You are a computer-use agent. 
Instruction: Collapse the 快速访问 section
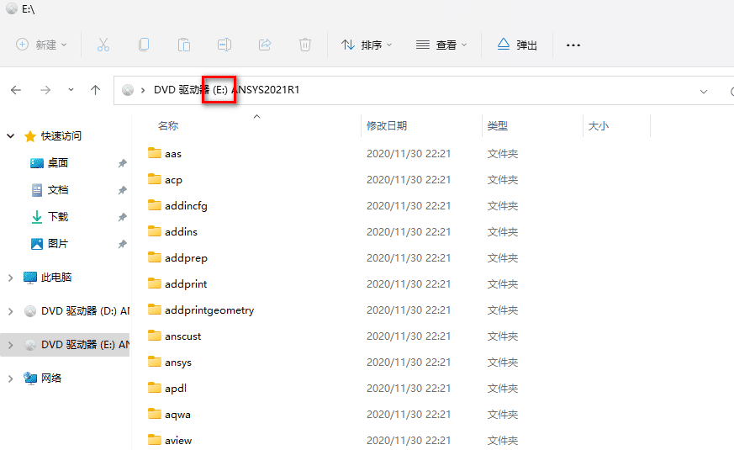point(10,136)
